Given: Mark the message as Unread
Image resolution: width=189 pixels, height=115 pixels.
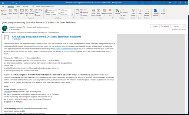Looking at the screenshot, I should click(x=98, y=12).
